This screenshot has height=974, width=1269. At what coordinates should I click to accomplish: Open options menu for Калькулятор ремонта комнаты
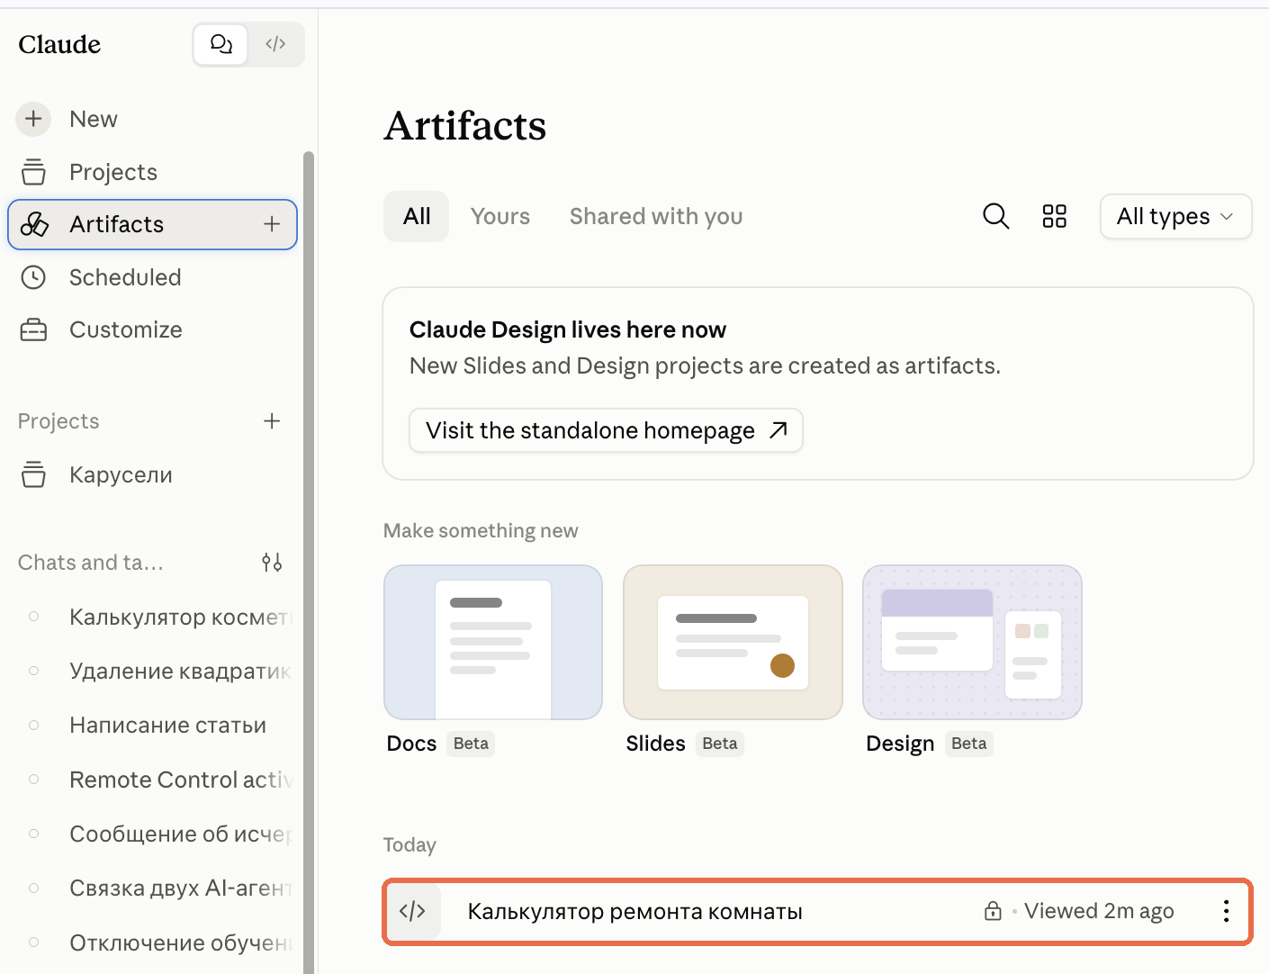pyautogui.click(x=1226, y=911)
